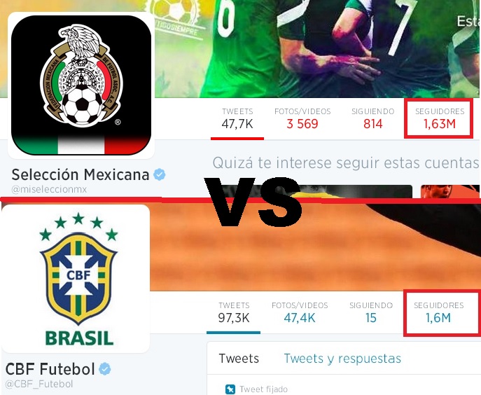
Task: Select Brazil Tweets 97,3K tab
Action: 234,313
